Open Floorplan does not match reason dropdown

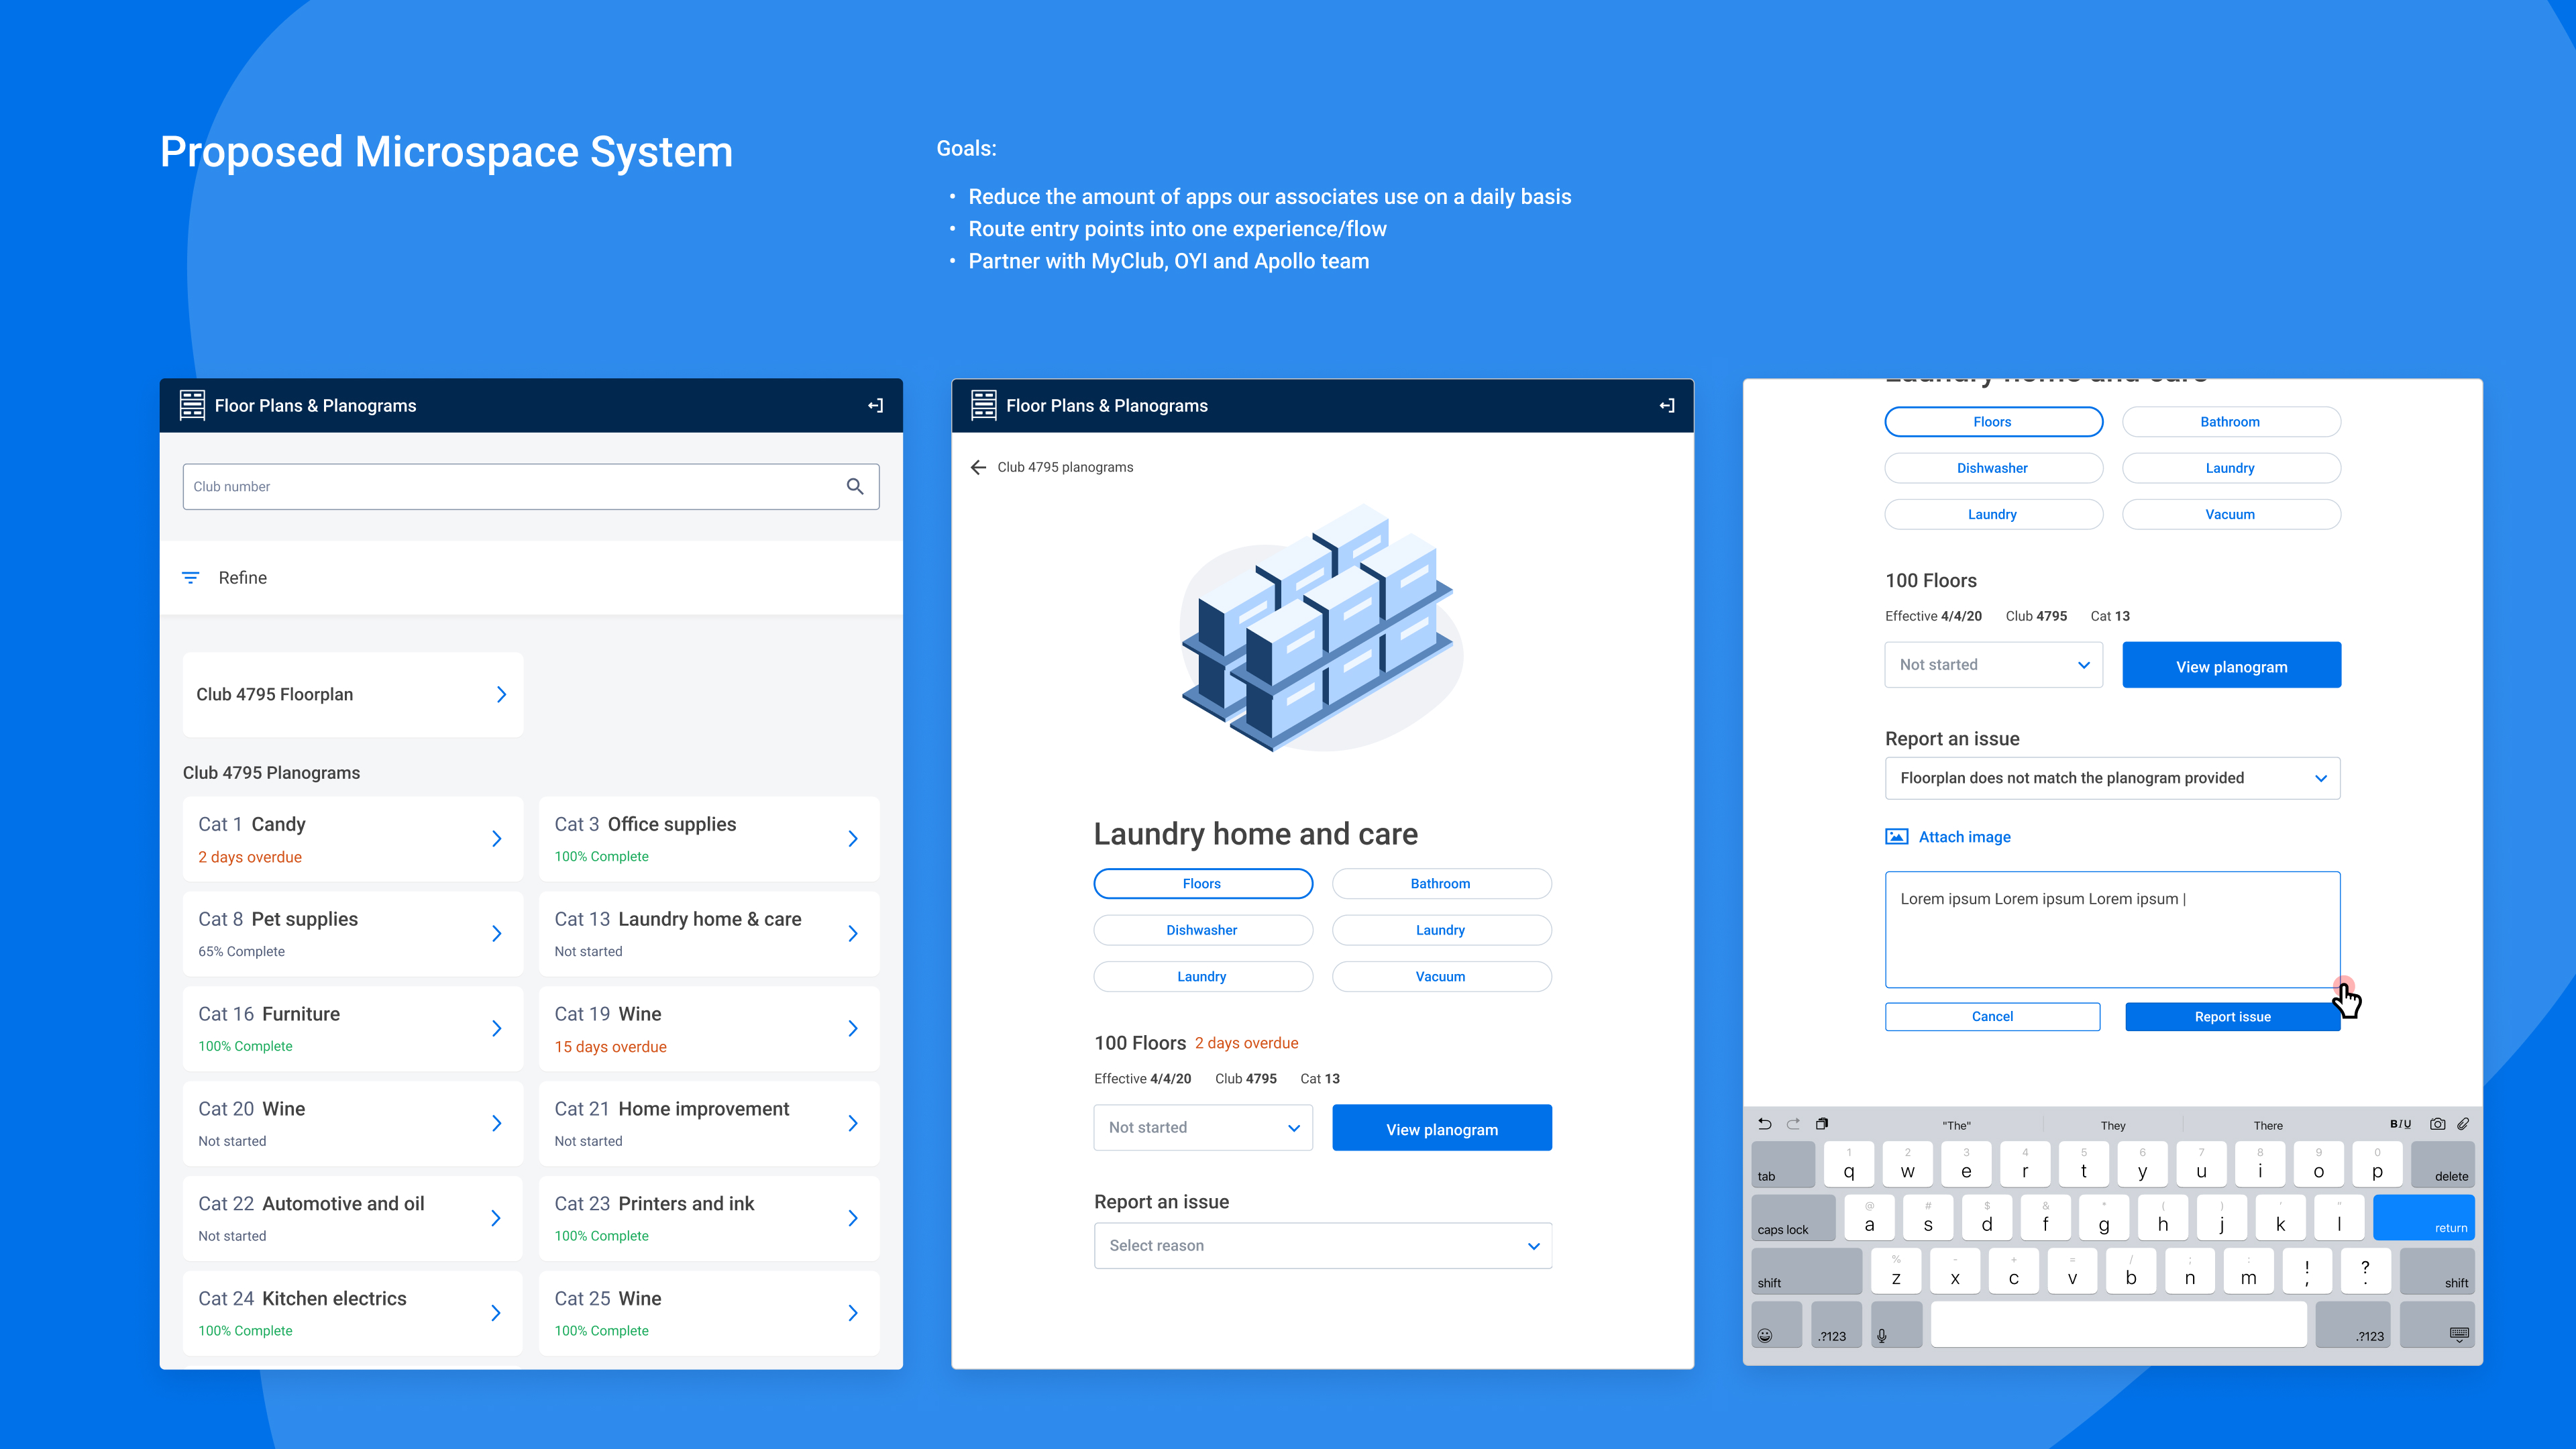(x=2113, y=778)
